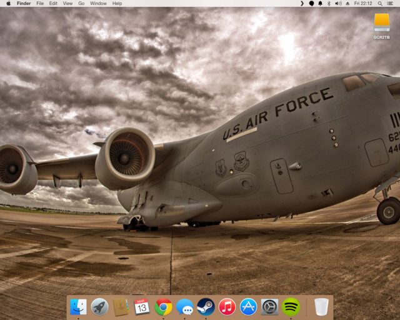Image resolution: width=400 pixels, height=320 pixels.
Task: Open the Finder application menu
Action: 24,3
